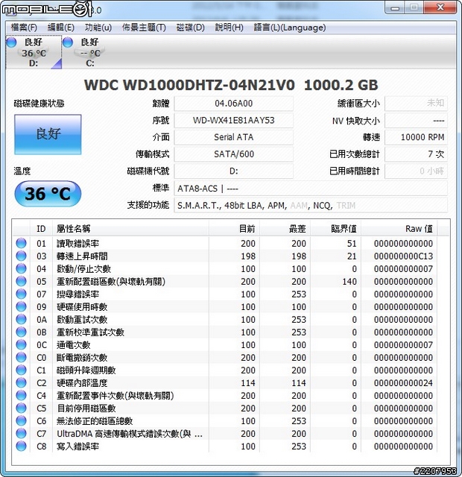
Task: Click raw value 000000000024
Action: pyautogui.click(x=403, y=383)
